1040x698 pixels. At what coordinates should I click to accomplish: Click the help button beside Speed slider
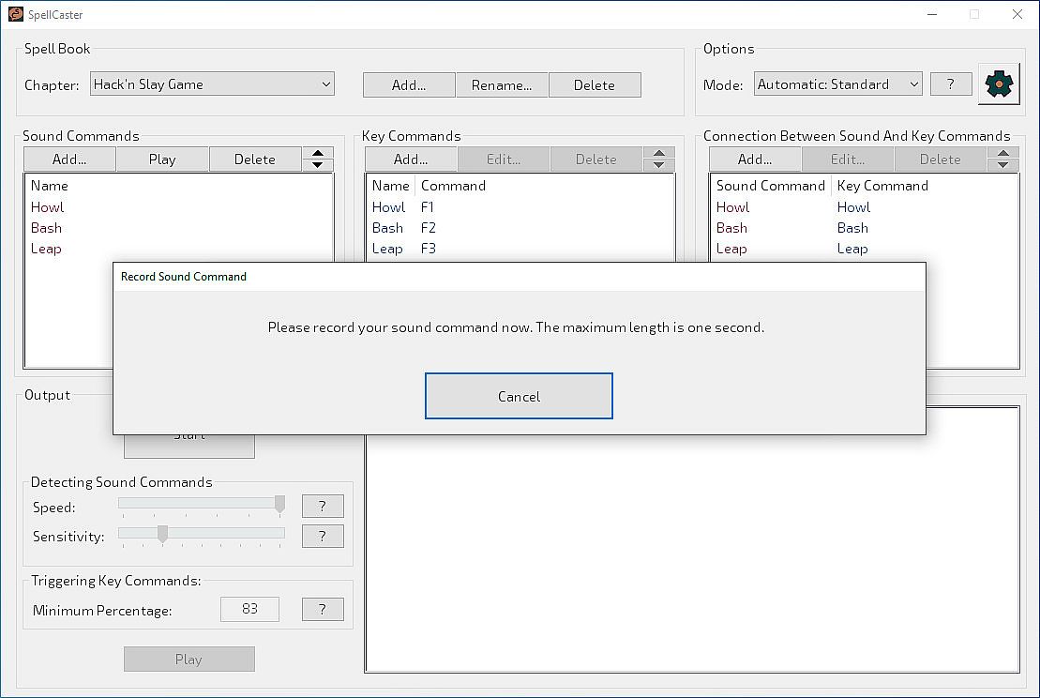pos(323,507)
